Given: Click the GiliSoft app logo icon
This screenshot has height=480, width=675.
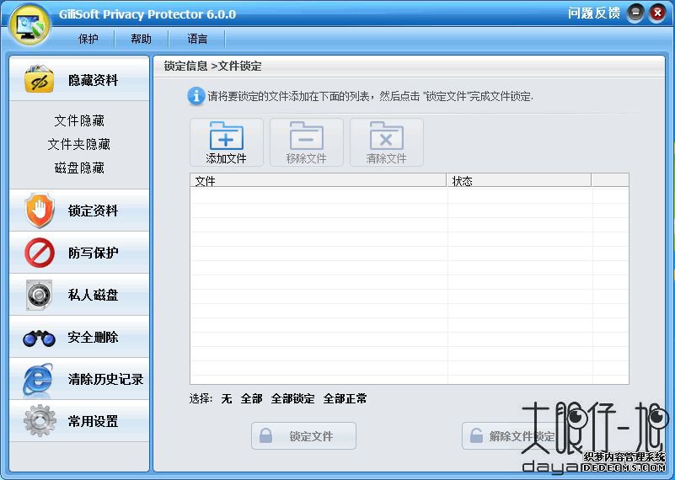Looking at the screenshot, I should (30, 25).
